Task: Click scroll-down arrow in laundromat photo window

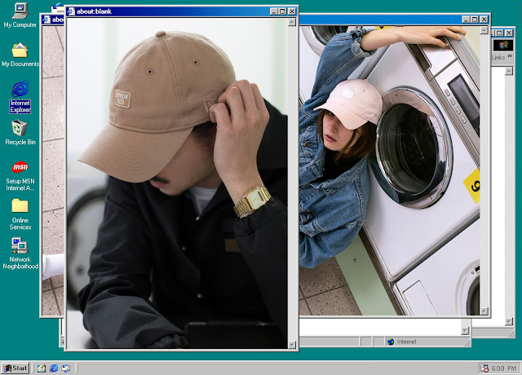Action: [x=484, y=311]
